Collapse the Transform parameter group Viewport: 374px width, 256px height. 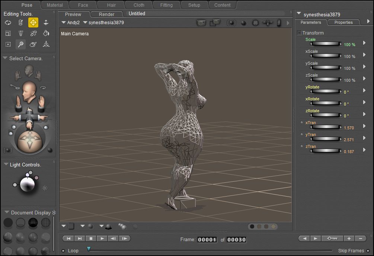click(299, 33)
